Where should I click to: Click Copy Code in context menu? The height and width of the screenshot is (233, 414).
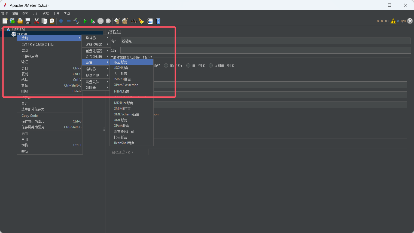(x=50, y=116)
